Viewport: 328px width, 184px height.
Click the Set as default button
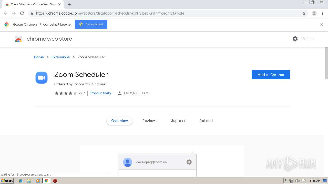click(91, 24)
